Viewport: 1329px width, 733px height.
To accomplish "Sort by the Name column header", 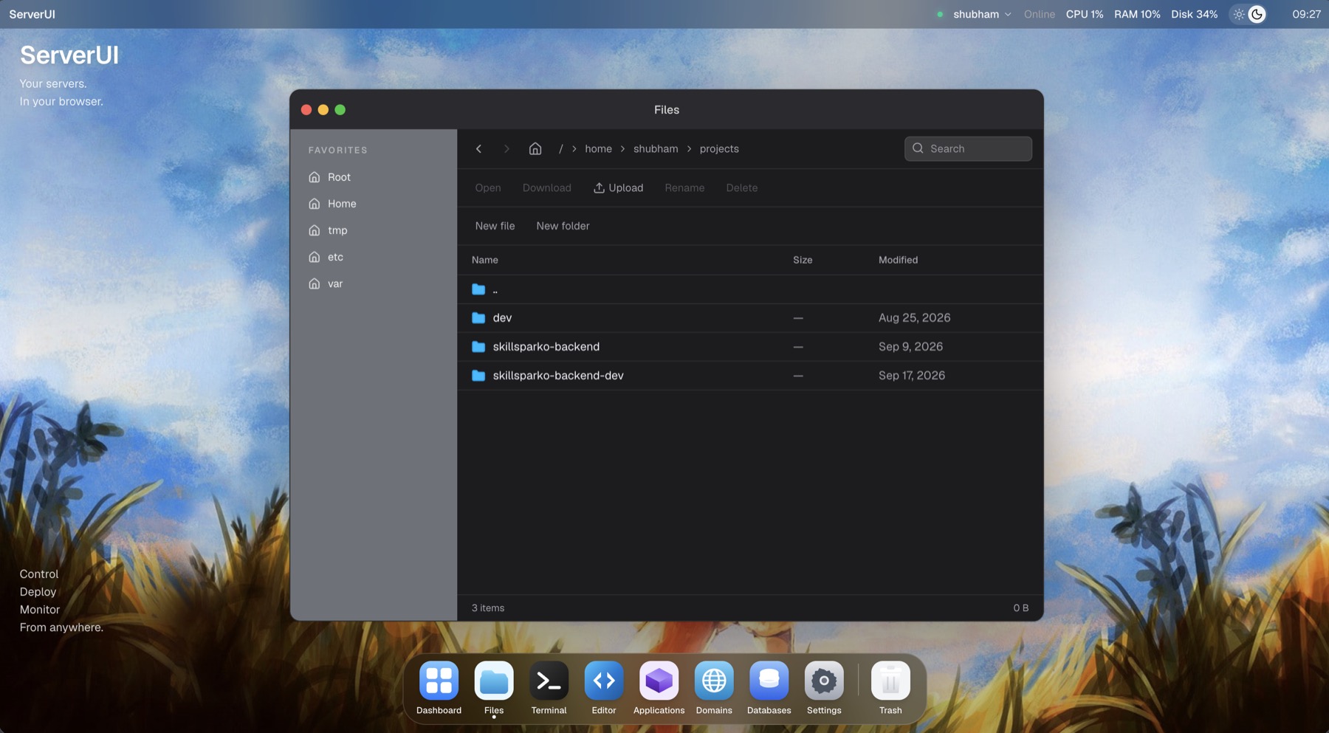I will point(484,260).
